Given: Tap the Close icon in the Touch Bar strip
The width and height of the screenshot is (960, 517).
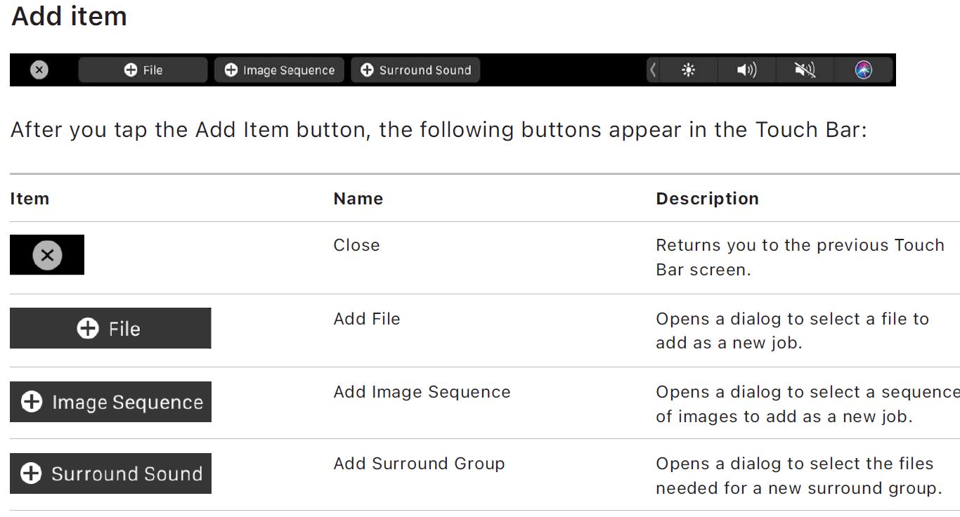Looking at the screenshot, I should 39,70.
